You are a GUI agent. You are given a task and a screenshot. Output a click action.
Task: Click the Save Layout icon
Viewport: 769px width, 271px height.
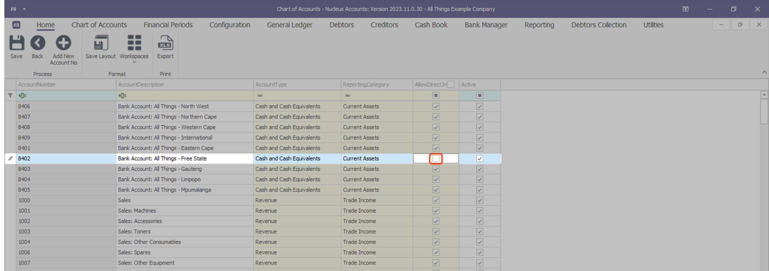(x=101, y=43)
